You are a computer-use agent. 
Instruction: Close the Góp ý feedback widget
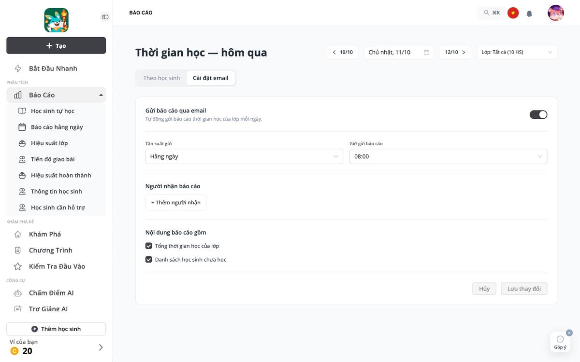coord(569,333)
